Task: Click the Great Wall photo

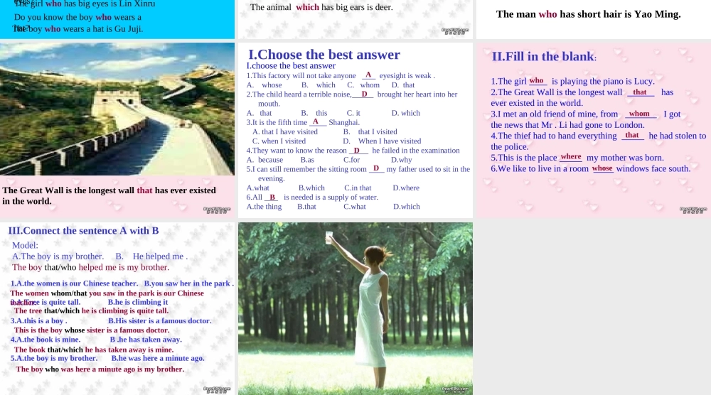Action: tap(117, 109)
